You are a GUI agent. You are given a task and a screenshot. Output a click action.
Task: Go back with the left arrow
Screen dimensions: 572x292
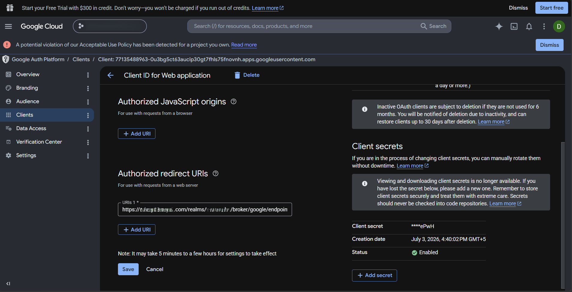pyautogui.click(x=110, y=75)
